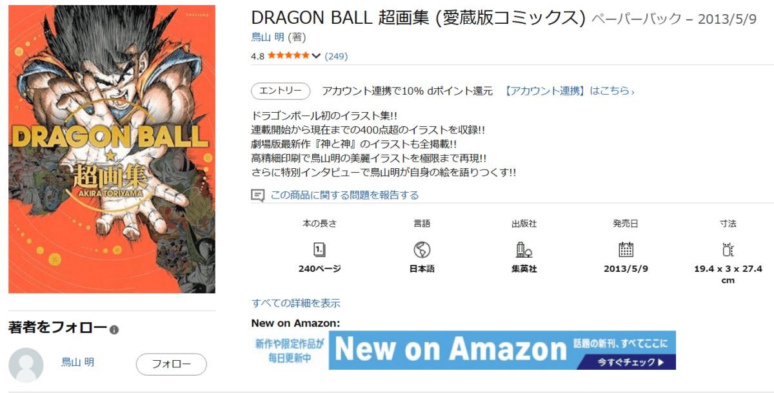Click the エントリー button
Screen dimensions: 774x393
pyautogui.click(x=281, y=91)
